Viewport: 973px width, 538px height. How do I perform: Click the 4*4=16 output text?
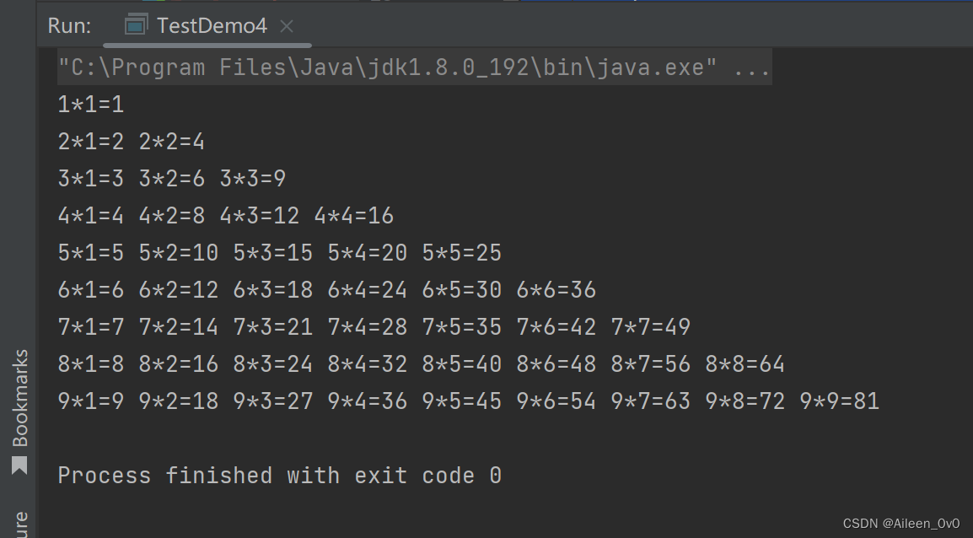(x=354, y=216)
